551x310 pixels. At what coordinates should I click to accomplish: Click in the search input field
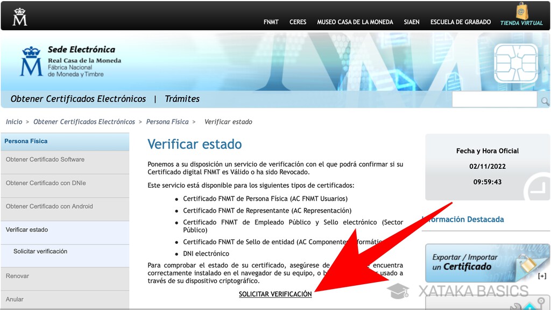click(494, 100)
